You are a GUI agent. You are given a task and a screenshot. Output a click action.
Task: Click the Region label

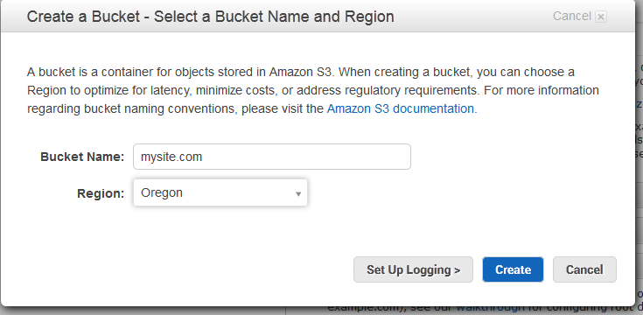(x=101, y=193)
